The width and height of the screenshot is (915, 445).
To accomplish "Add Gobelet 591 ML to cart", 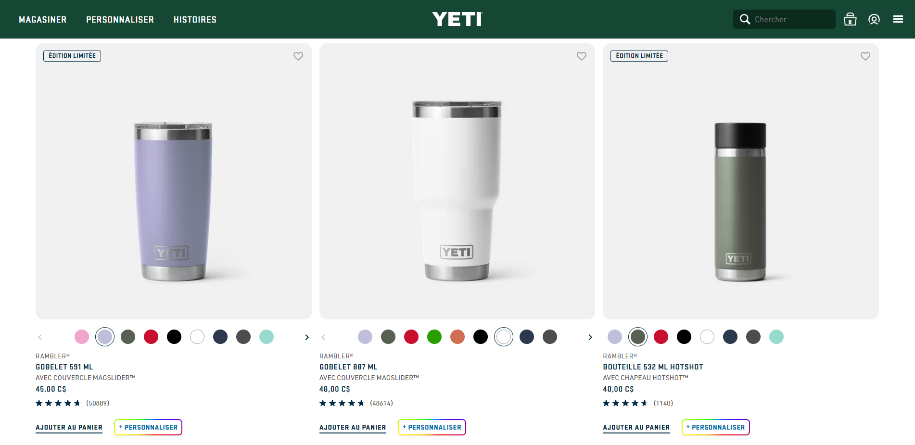I will 69,427.
